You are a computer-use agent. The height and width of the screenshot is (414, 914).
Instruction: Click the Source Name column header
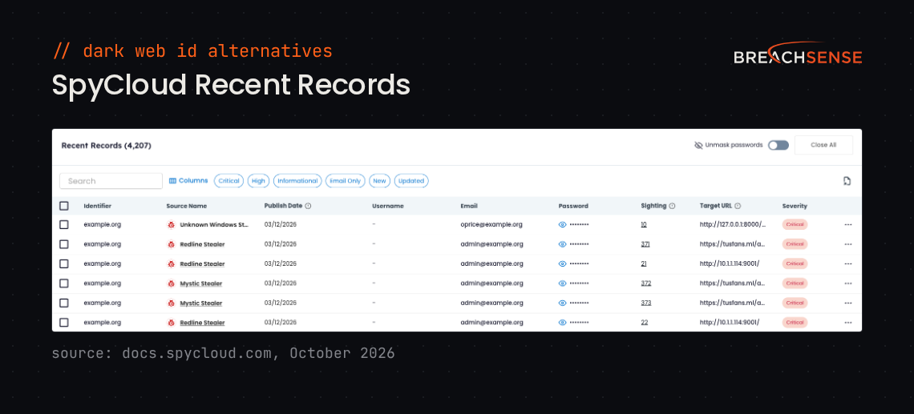pos(187,206)
